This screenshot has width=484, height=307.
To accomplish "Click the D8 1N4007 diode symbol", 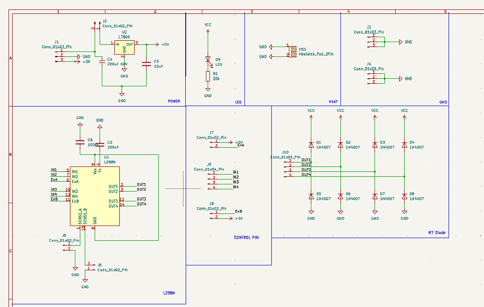I will [x=404, y=196].
